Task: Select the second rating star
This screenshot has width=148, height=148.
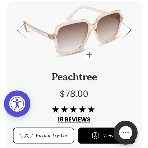Action: click(x=64, y=109)
